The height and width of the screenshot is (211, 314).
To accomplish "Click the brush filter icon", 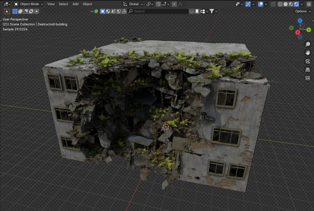I will pos(124,12).
